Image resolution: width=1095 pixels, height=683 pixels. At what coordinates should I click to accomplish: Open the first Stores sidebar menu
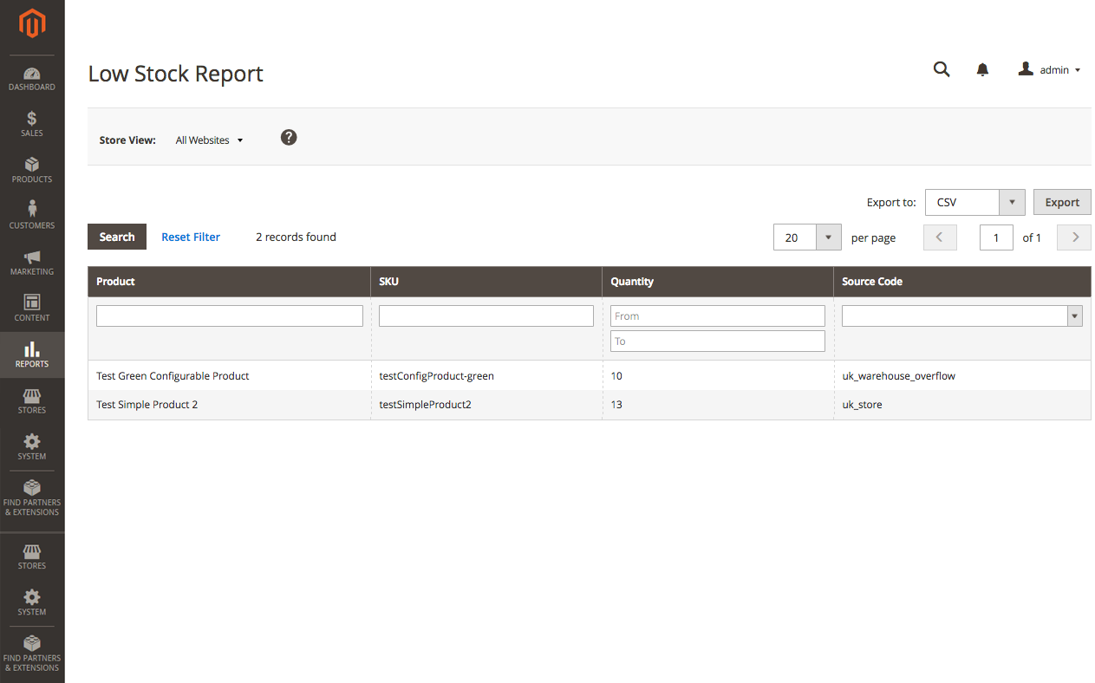pos(32,400)
